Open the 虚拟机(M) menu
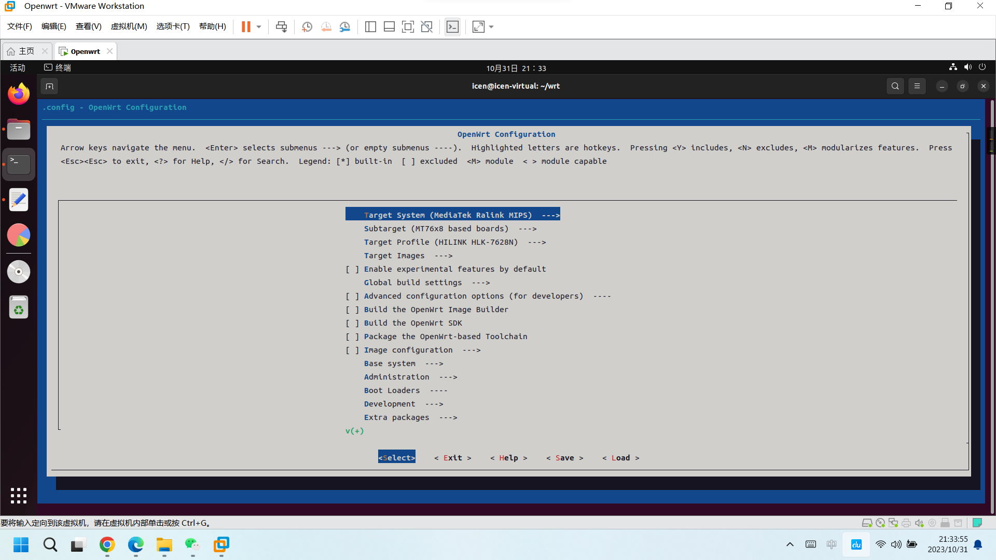The height and width of the screenshot is (560, 996). 129,26
